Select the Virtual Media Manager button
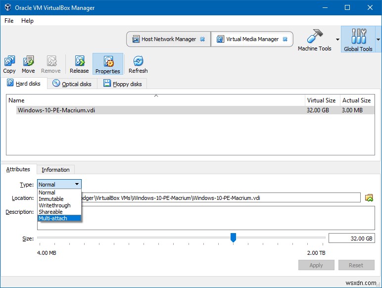382x288 pixels. point(252,39)
